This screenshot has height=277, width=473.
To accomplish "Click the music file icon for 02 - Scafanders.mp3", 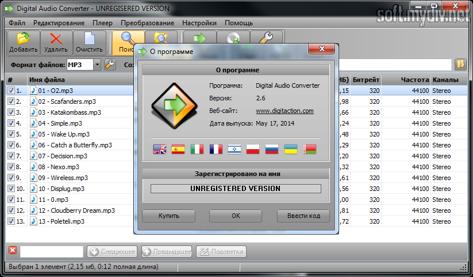I will click(x=33, y=102).
